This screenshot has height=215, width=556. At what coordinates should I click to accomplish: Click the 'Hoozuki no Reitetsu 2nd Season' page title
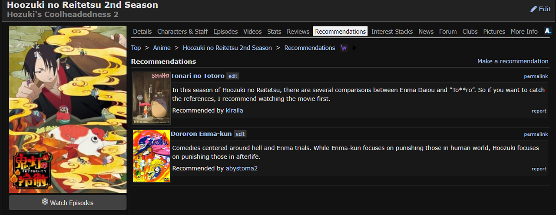click(x=83, y=5)
